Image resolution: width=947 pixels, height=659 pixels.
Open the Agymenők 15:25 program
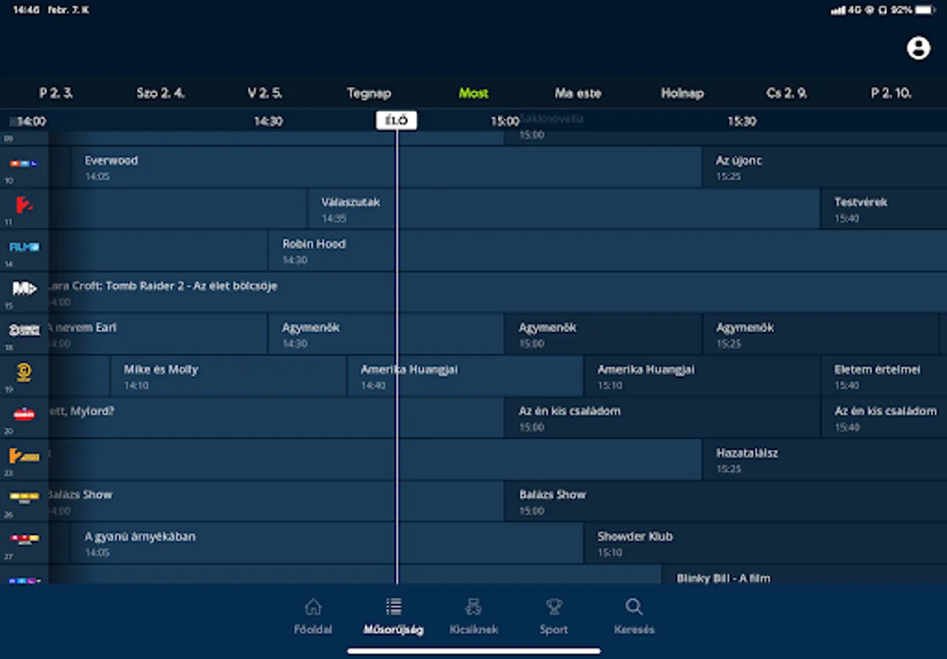coord(820,334)
